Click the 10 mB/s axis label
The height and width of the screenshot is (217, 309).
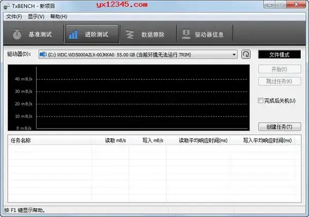click(x=24, y=116)
